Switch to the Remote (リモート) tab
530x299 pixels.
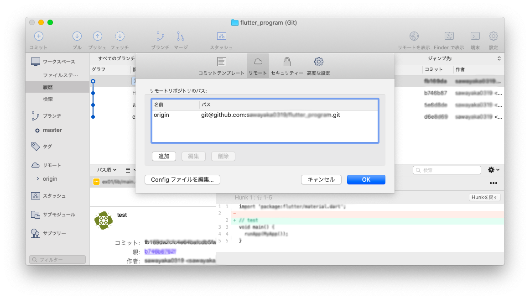[258, 66]
